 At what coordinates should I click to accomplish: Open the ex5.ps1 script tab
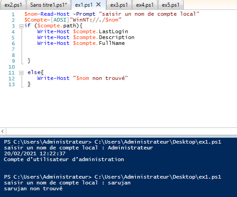[171, 5]
